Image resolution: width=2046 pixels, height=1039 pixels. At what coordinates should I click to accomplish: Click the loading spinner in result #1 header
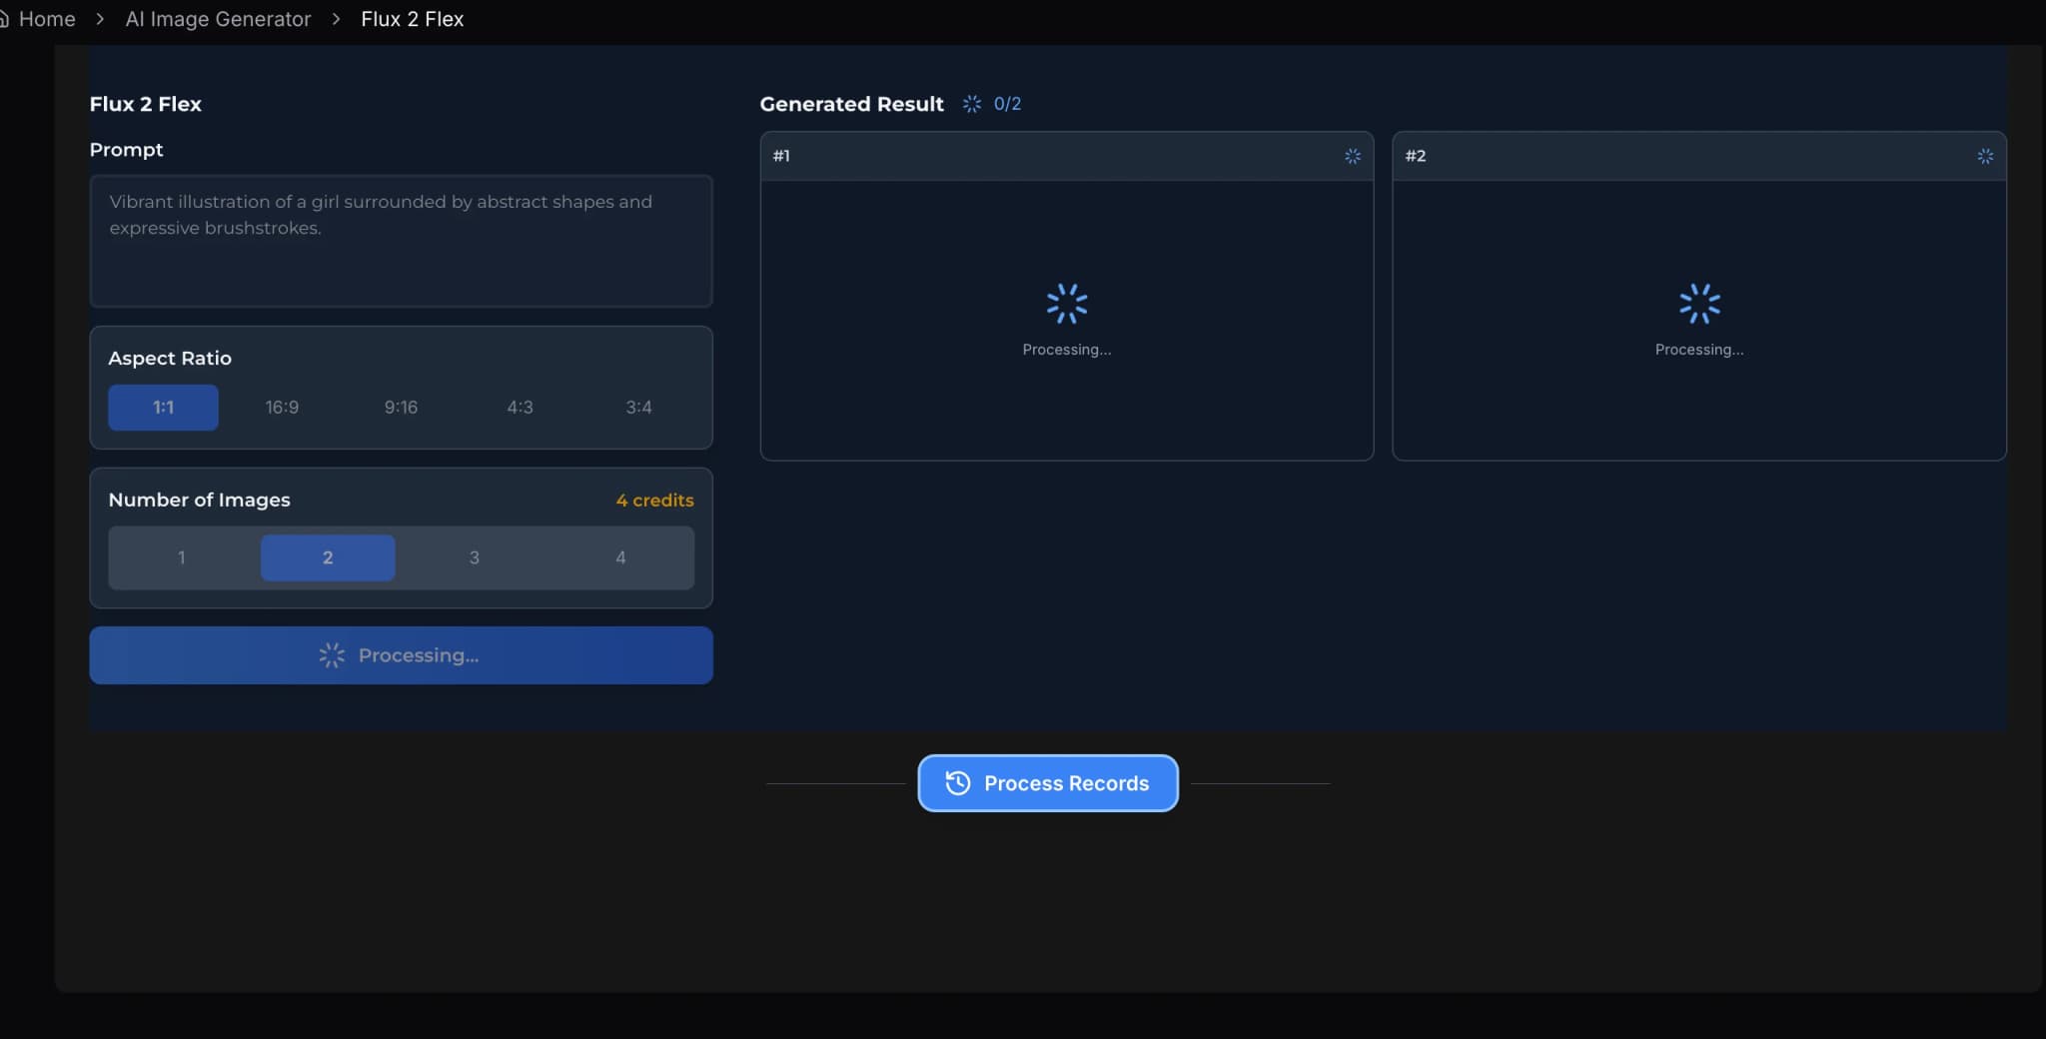pyautogui.click(x=1352, y=156)
